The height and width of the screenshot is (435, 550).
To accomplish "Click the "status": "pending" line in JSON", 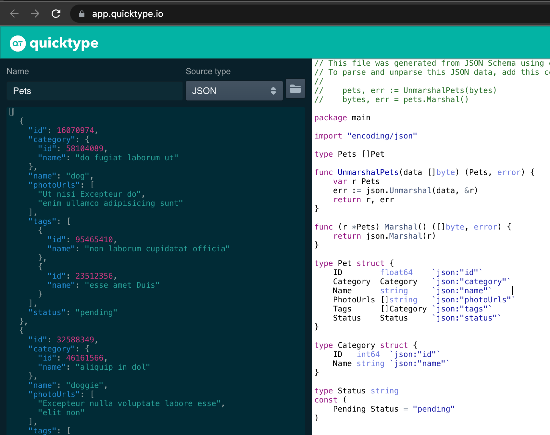I will [x=73, y=312].
